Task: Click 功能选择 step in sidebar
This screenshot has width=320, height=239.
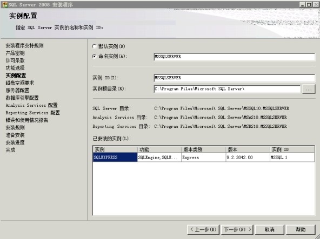Action: [15, 68]
